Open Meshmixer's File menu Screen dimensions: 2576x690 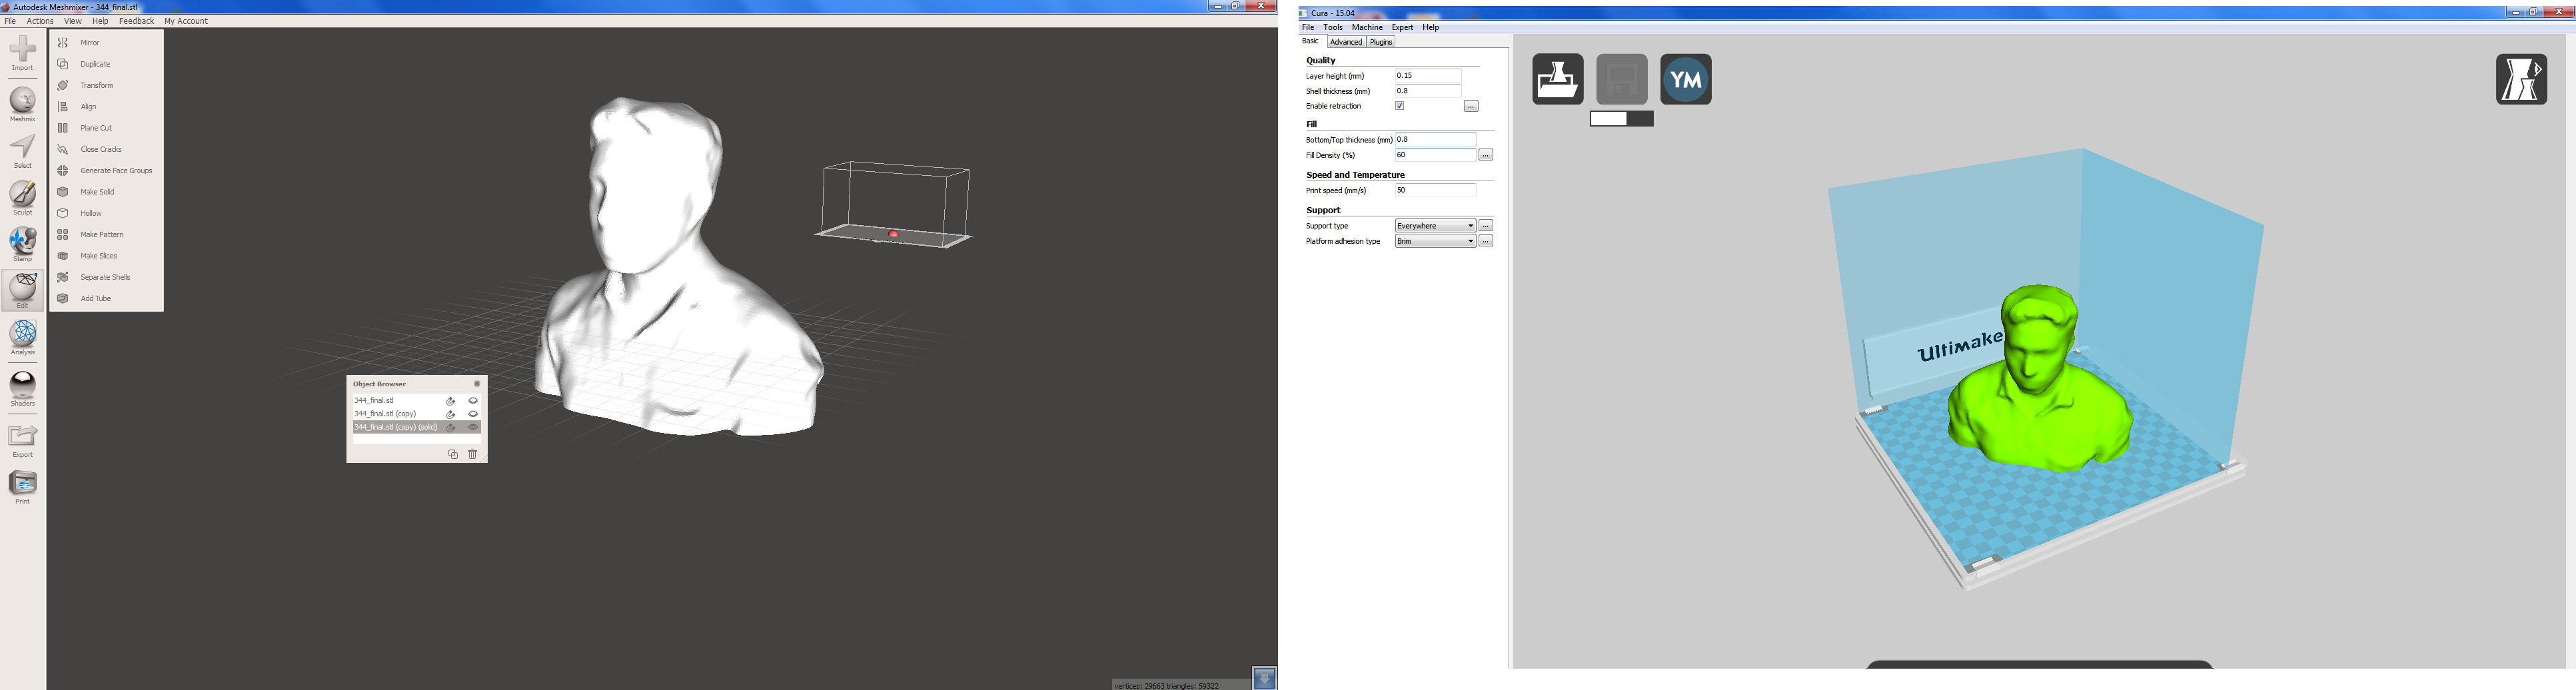[10, 21]
